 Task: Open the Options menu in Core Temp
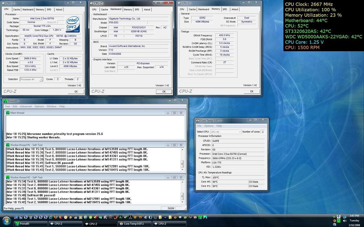click(x=209, y=126)
